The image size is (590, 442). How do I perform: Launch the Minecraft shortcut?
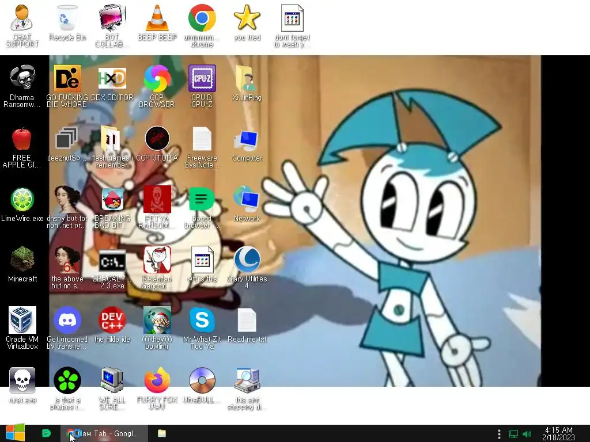(22, 265)
